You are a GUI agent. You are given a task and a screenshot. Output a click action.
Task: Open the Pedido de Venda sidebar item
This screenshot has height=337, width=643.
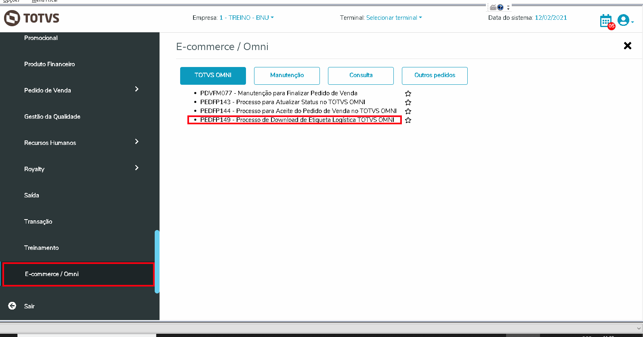48,90
